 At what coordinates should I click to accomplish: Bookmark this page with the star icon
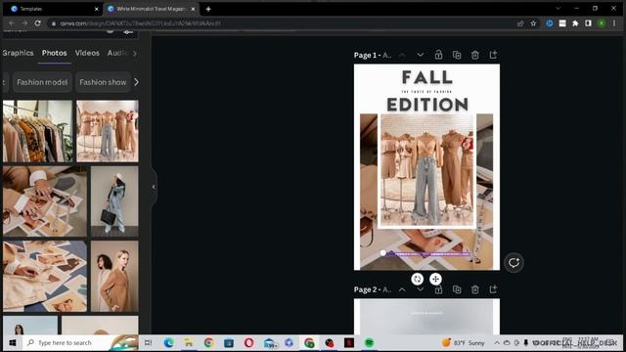tap(533, 23)
